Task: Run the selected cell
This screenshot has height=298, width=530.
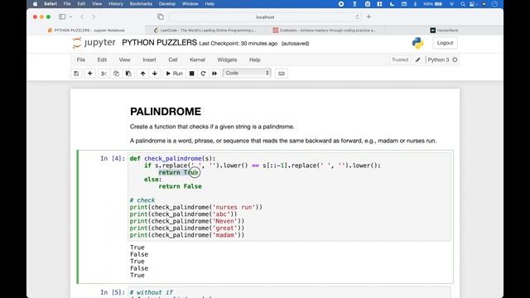Action: 174,74
